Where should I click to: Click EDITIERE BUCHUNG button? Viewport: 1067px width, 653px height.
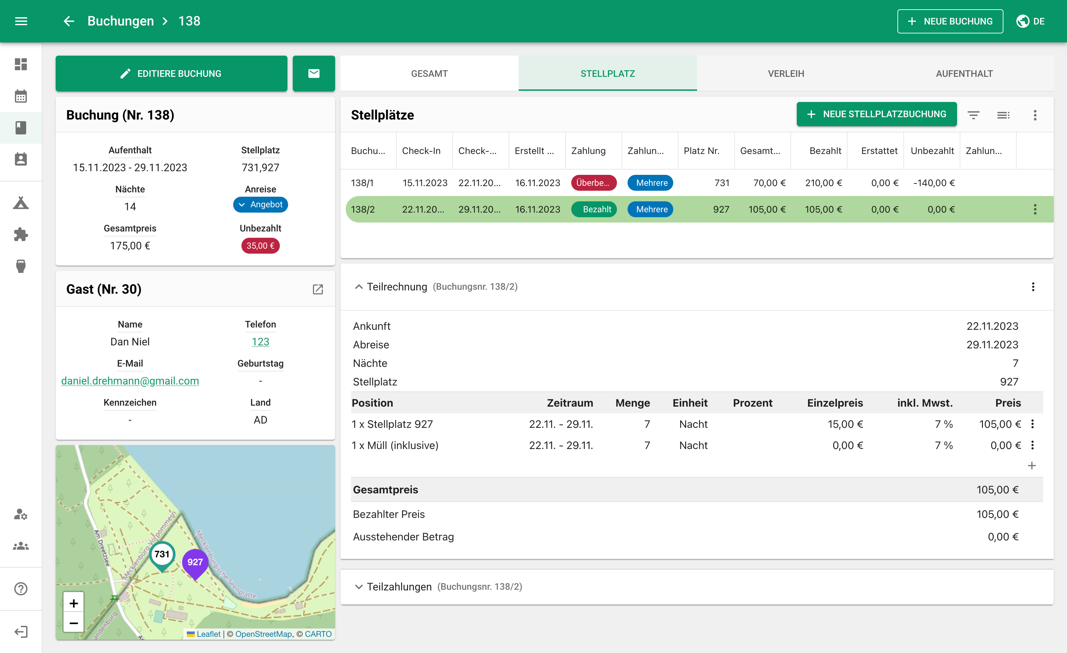[172, 74]
